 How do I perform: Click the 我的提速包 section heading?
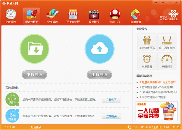(x=12, y=88)
